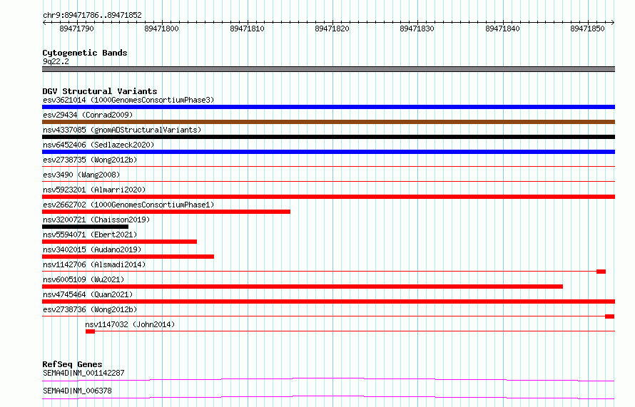Click ruler position 89471810

point(247,29)
